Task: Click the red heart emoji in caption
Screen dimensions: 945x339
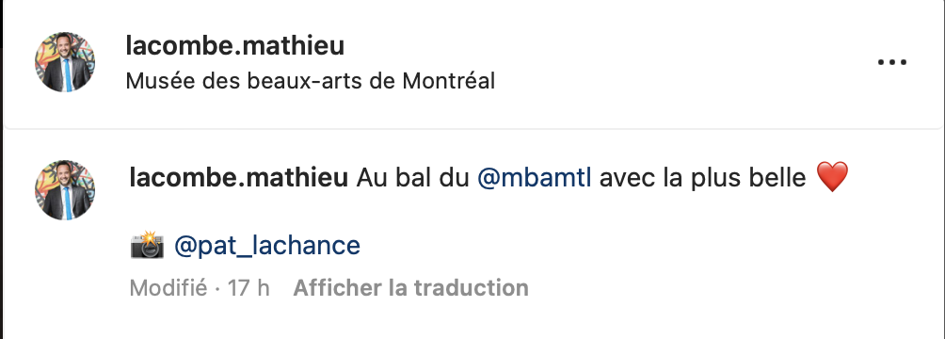Action: coord(832,177)
